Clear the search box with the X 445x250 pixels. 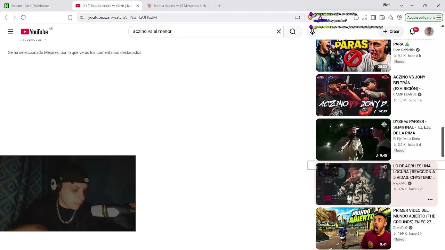pos(279,32)
